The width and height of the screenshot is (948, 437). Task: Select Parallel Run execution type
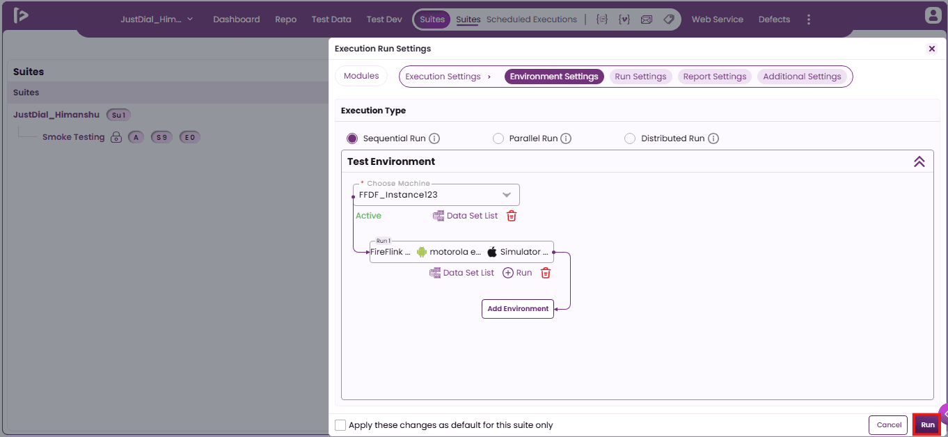(x=498, y=138)
